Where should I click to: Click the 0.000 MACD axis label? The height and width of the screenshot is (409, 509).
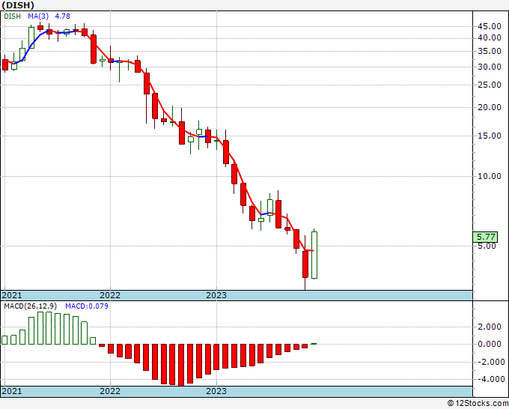490,344
